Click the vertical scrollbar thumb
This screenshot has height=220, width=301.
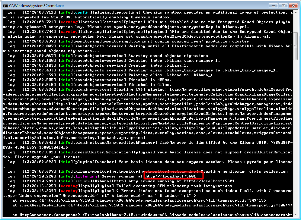(296, 46)
